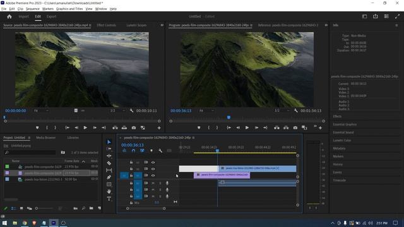Open Program playback resolution 1/2 dropdown

(282, 111)
